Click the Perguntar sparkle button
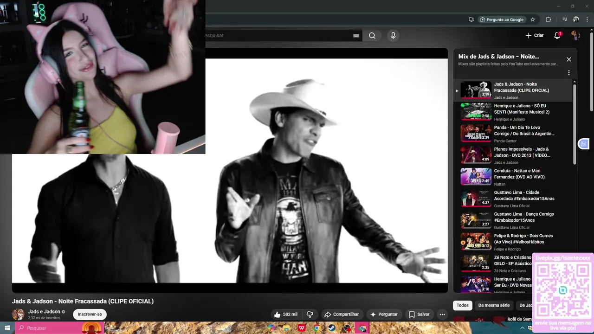This screenshot has height=334, width=594. [384, 315]
